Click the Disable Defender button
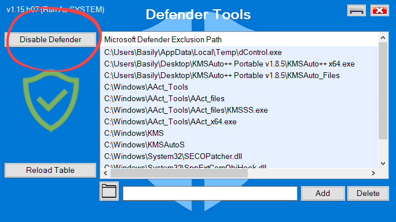 point(50,40)
